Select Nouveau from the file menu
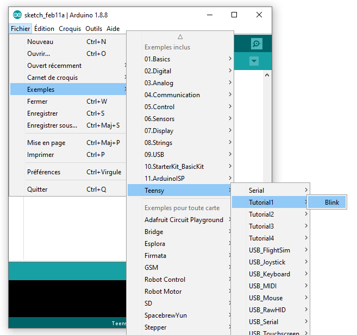 pos(68,42)
